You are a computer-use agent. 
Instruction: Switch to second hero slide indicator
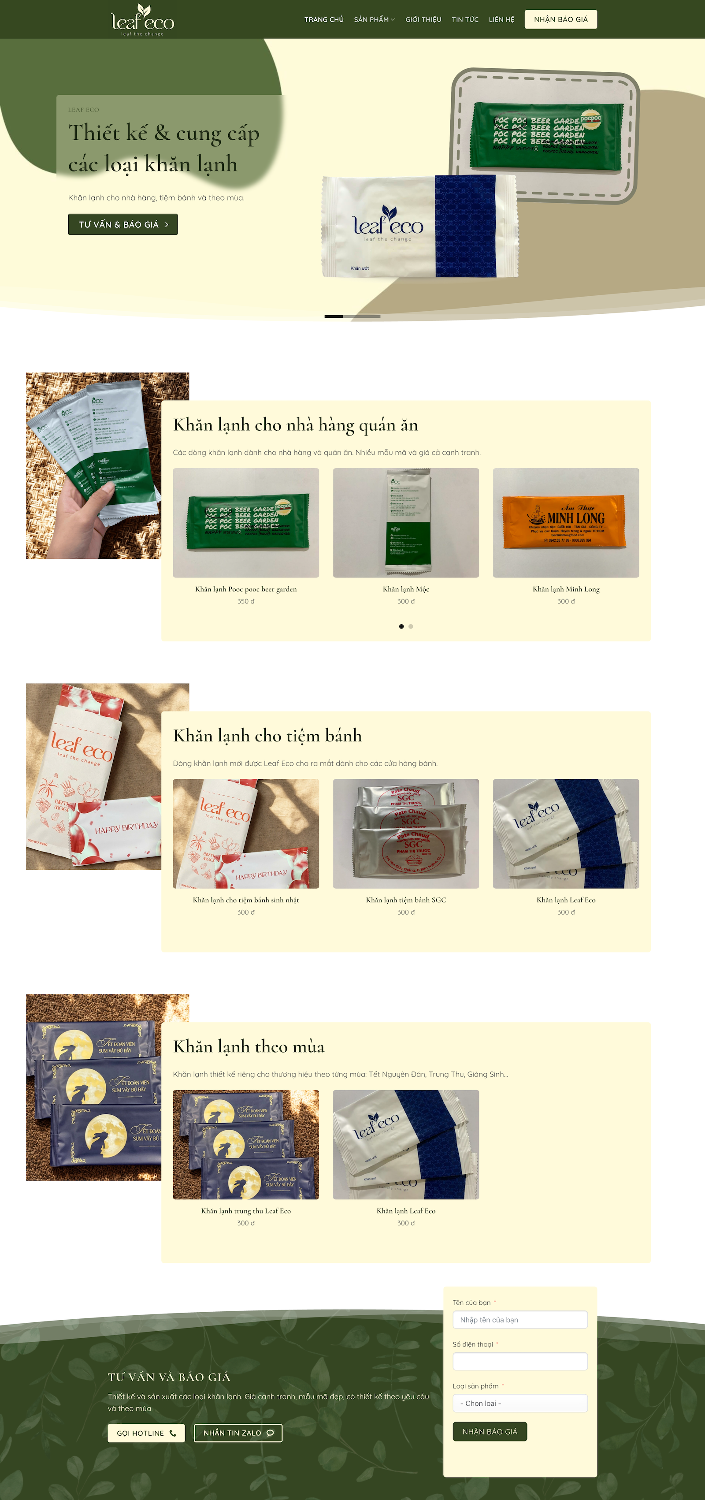tap(361, 316)
